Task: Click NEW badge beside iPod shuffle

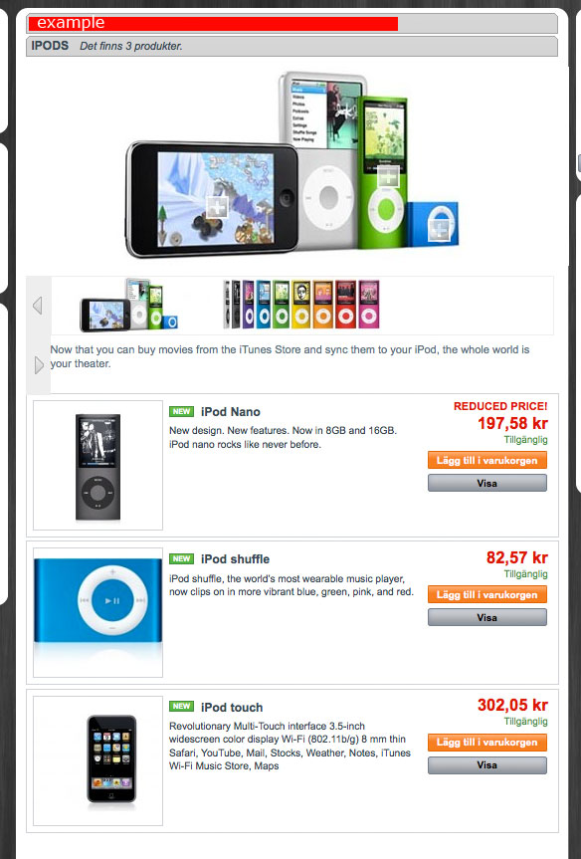Action: (x=181, y=558)
